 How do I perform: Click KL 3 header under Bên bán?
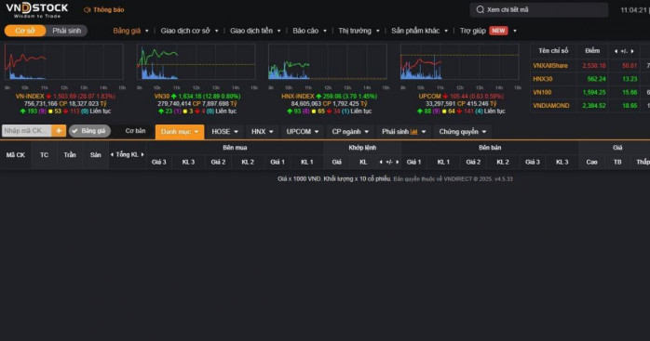(562, 163)
